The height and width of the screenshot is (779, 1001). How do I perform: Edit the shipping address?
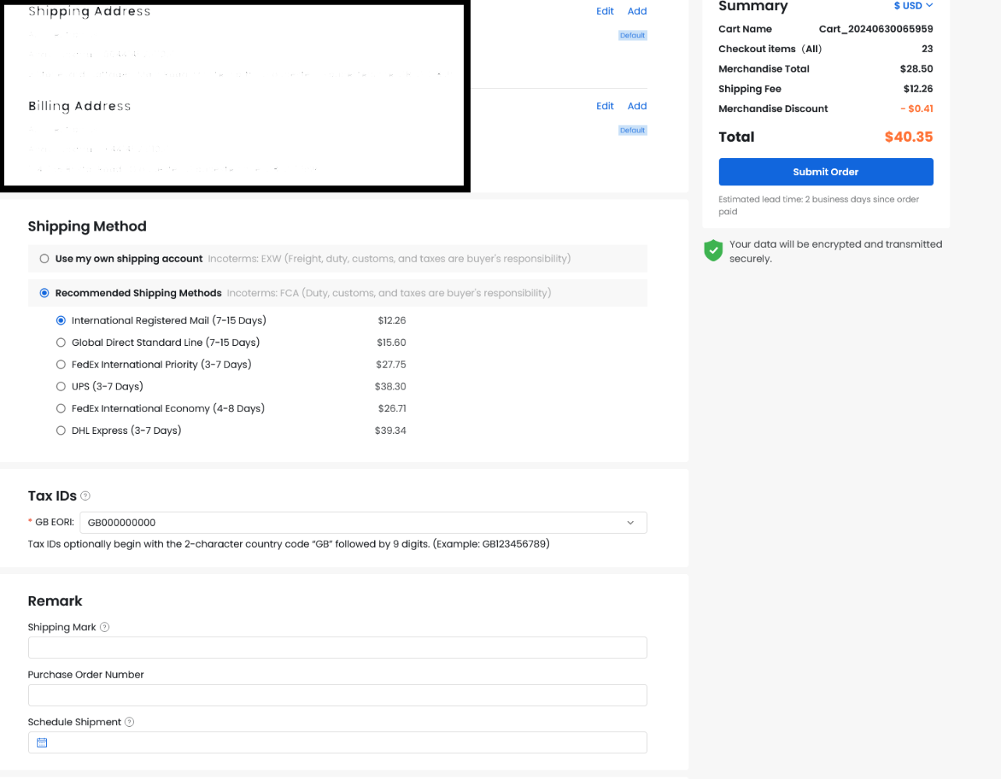tap(604, 12)
